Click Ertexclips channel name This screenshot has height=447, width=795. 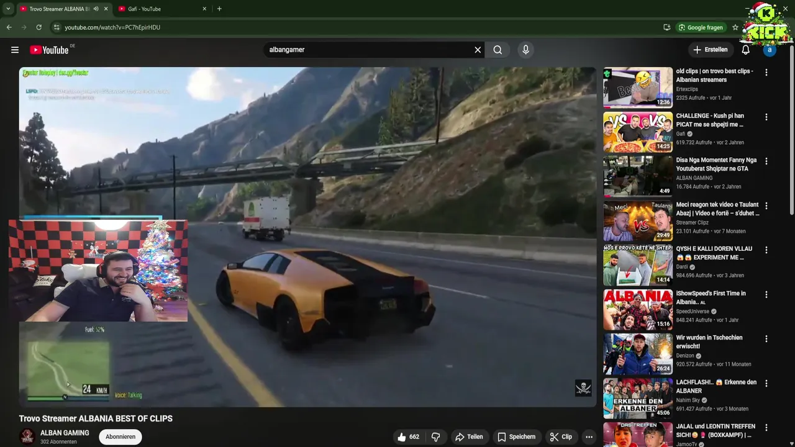click(x=687, y=89)
